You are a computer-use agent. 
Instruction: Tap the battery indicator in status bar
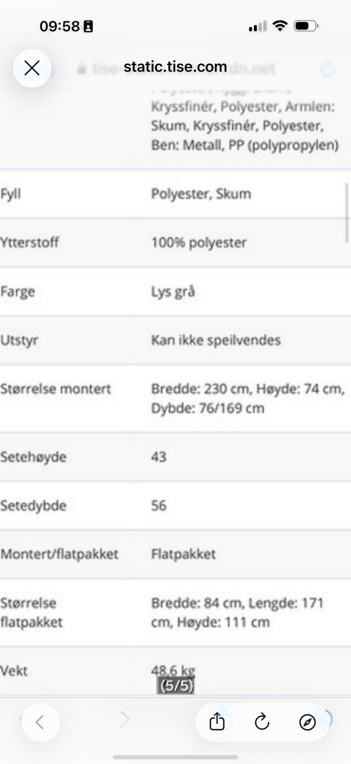pyautogui.click(x=306, y=26)
